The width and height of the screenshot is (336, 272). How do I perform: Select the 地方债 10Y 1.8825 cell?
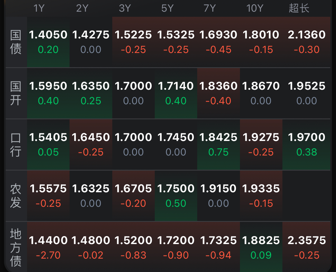[261, 247]
